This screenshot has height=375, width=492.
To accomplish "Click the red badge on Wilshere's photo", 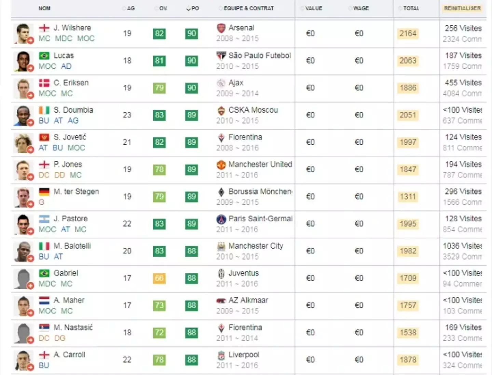I will (31, 41).
